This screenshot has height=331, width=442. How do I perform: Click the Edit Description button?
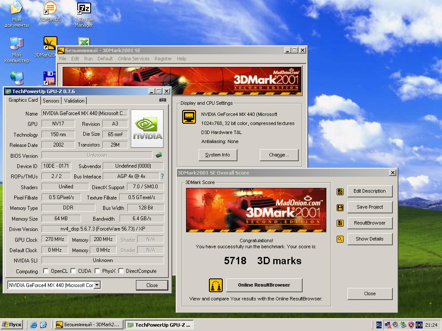pyautogui.click(x=369, y=191)
